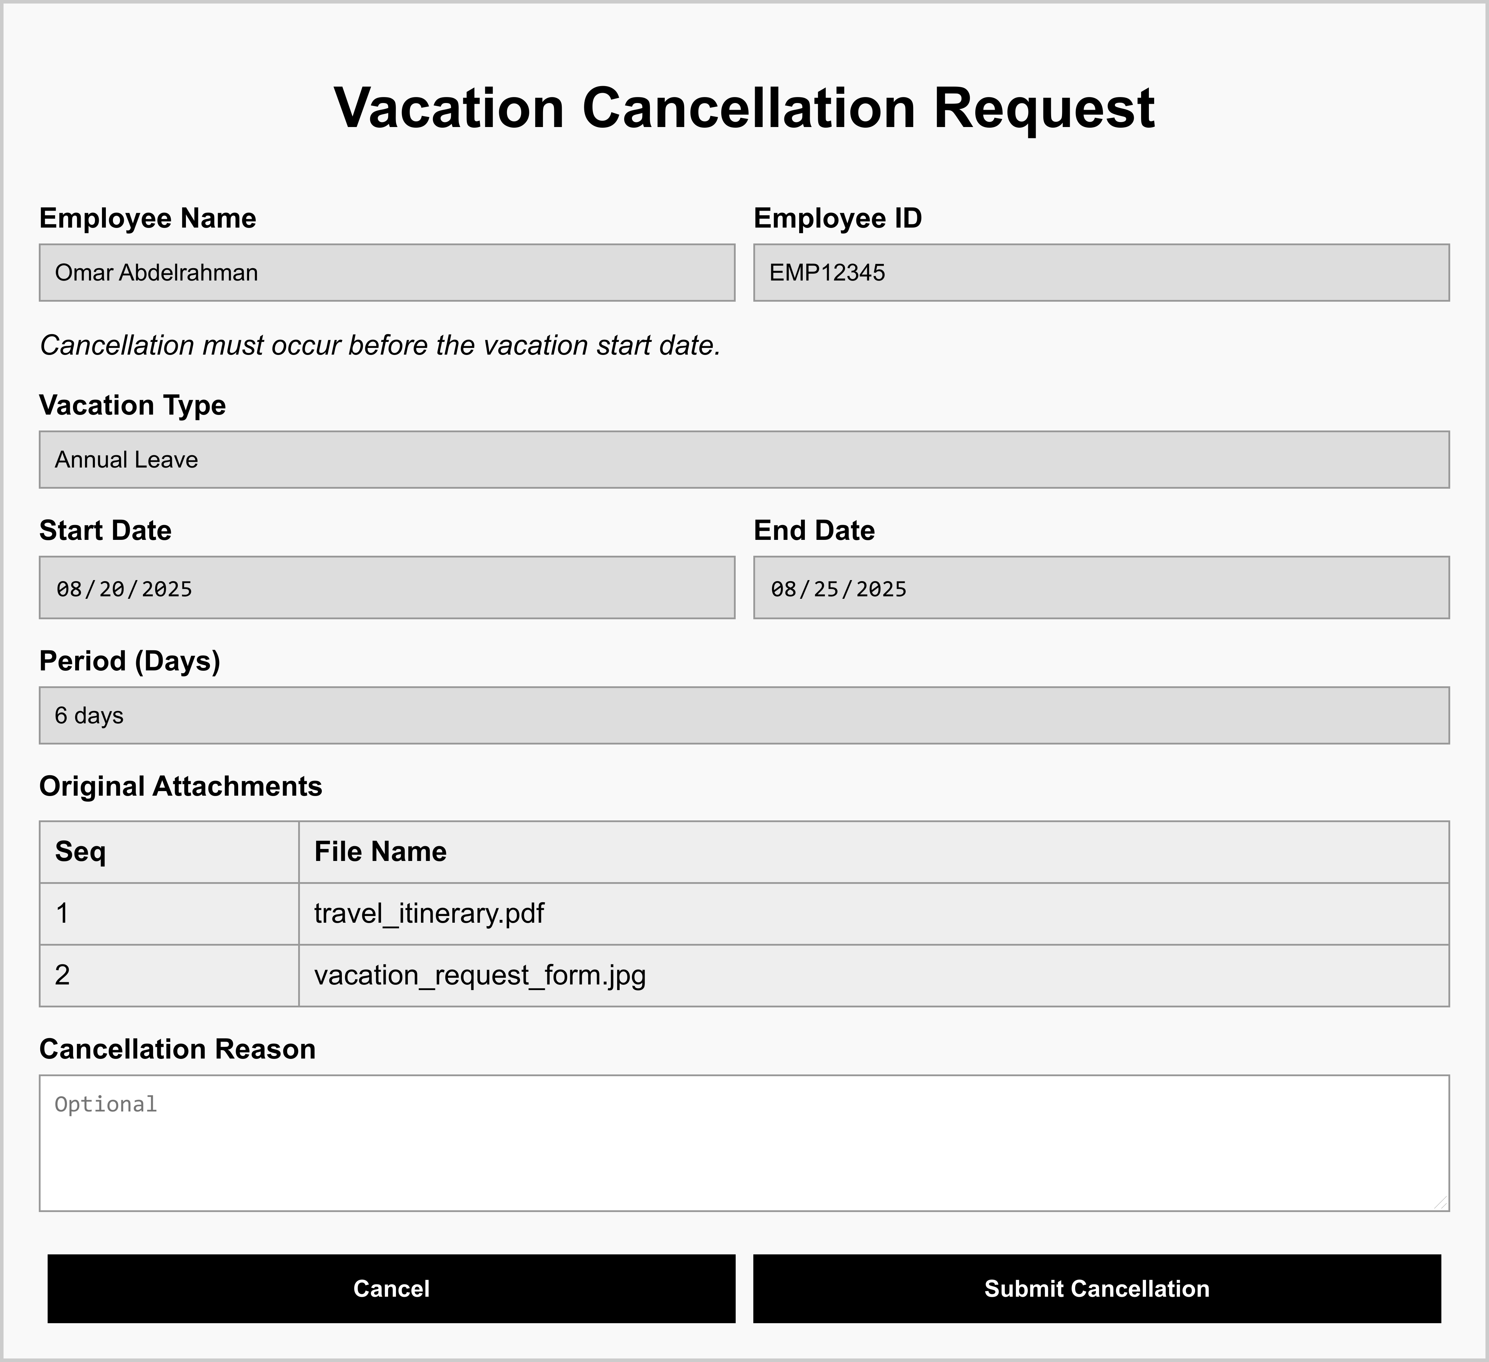This screenshot has height=1362, width=1489.
Task: Click sequence number 2 cell
Action: (x=63, y=976)
